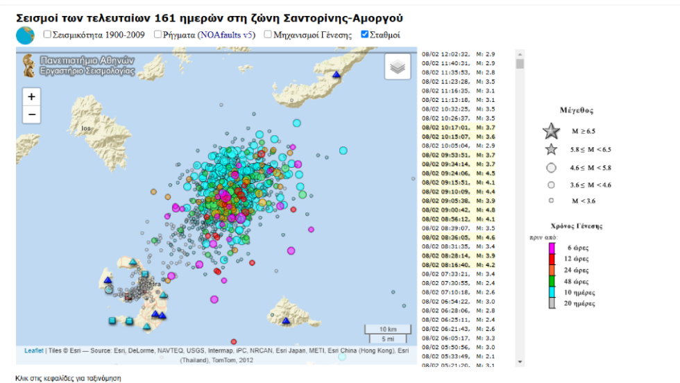The image size is (680, 383).
Task: Click the red earthquake dot below Anafi
Action: [x=234, y=342]
